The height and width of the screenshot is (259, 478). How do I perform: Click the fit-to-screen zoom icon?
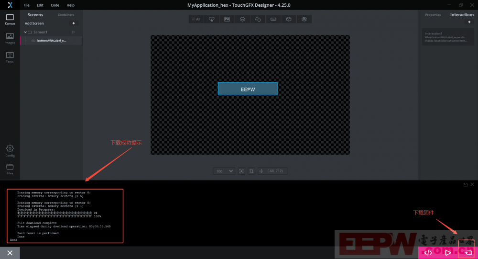tap(241, 171)
